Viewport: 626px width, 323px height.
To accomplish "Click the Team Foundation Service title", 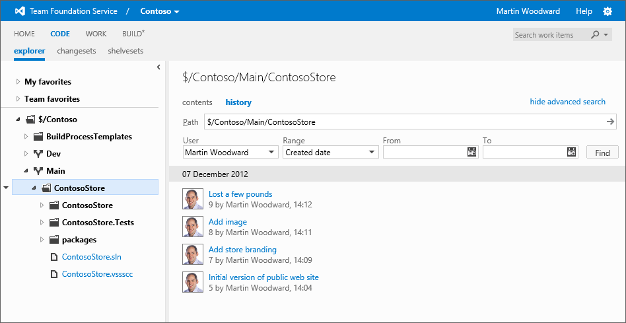I will pyautogui.click(x=73, y=11).
